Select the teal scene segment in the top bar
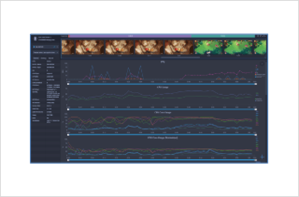Viewport: 299px width, 197px height. point(223,36)
